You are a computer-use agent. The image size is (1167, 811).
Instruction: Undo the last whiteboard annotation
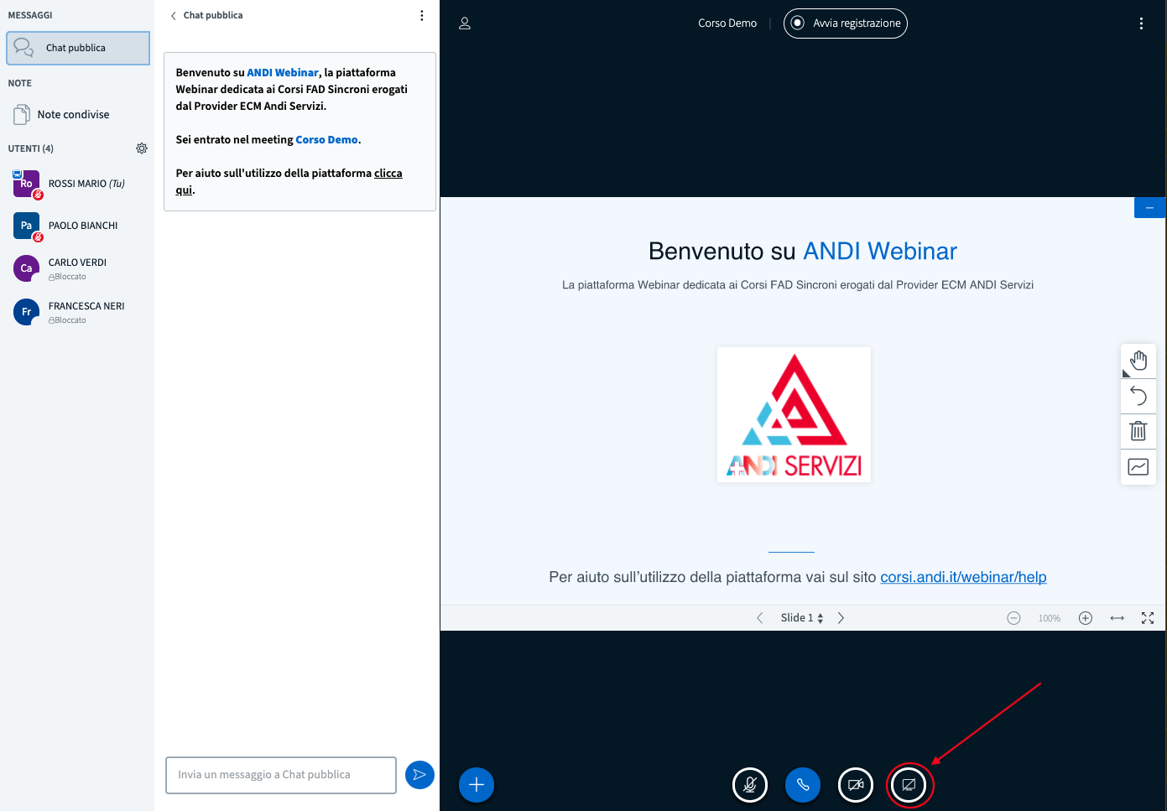pyautogui.click(x=1138, y=395)
